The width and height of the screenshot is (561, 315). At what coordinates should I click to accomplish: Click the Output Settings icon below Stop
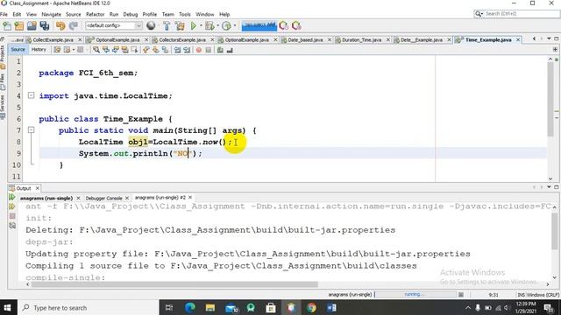click(x=12, y=226)
